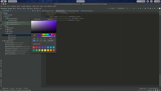Open the app run configuration dropdown
This screenshot has height=91, width=161.
click(x=113, y=8)
